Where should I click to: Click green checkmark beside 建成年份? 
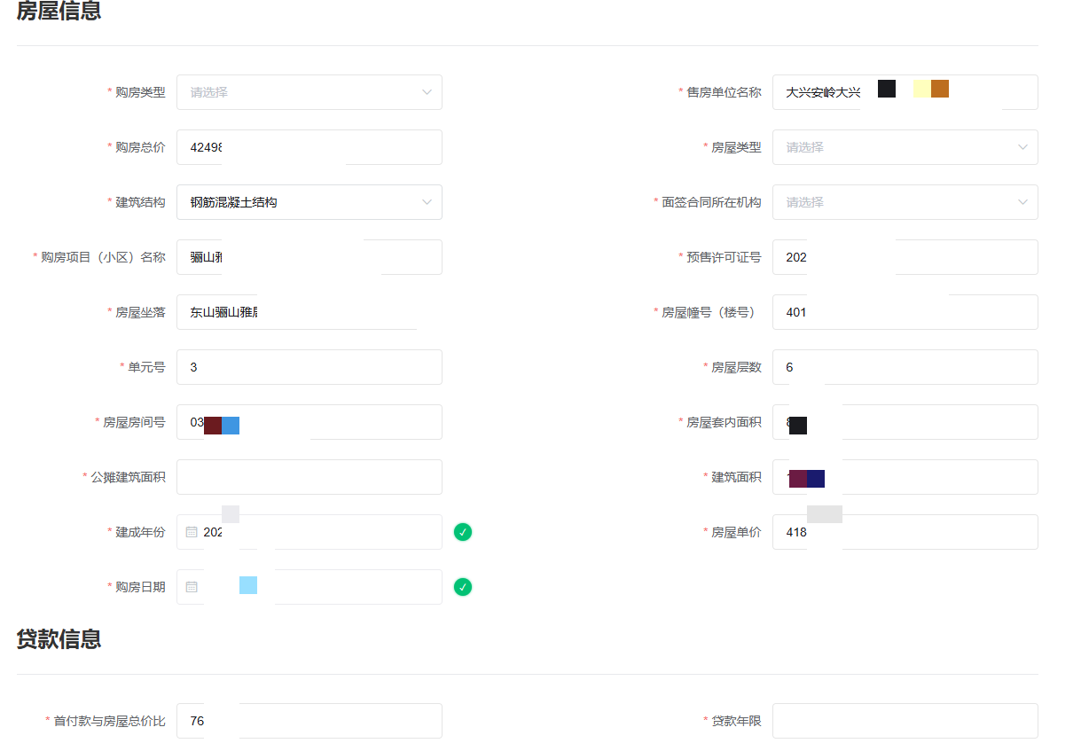[x=463, y=532]
